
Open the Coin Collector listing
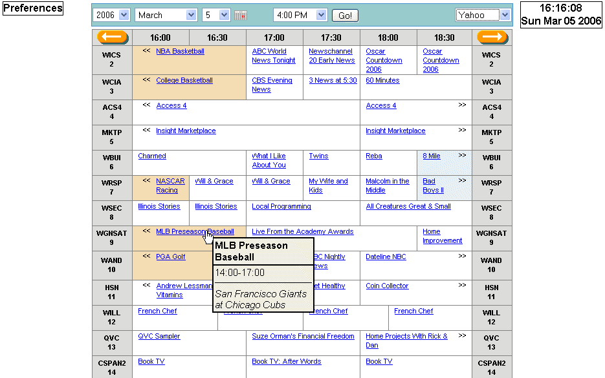pyautogui.click(x=387, y=286)
